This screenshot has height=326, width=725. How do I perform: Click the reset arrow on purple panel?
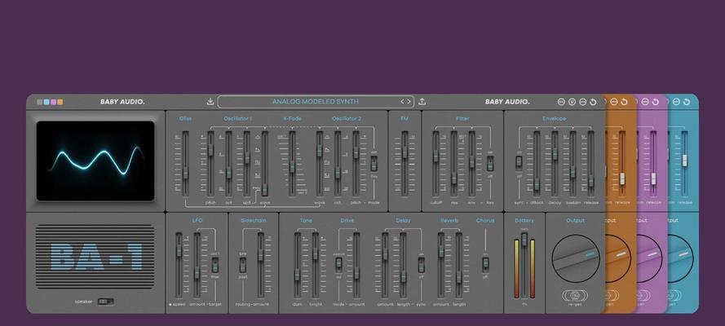click(655, 102)
